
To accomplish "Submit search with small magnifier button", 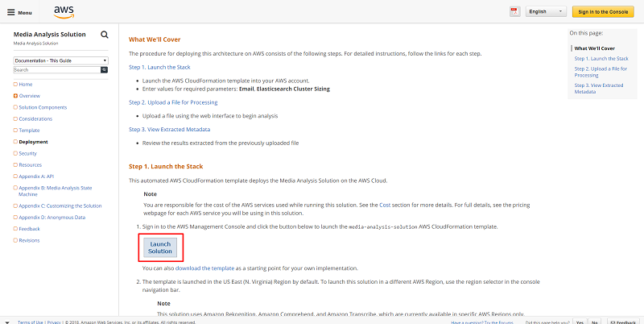I will [105, 70].
